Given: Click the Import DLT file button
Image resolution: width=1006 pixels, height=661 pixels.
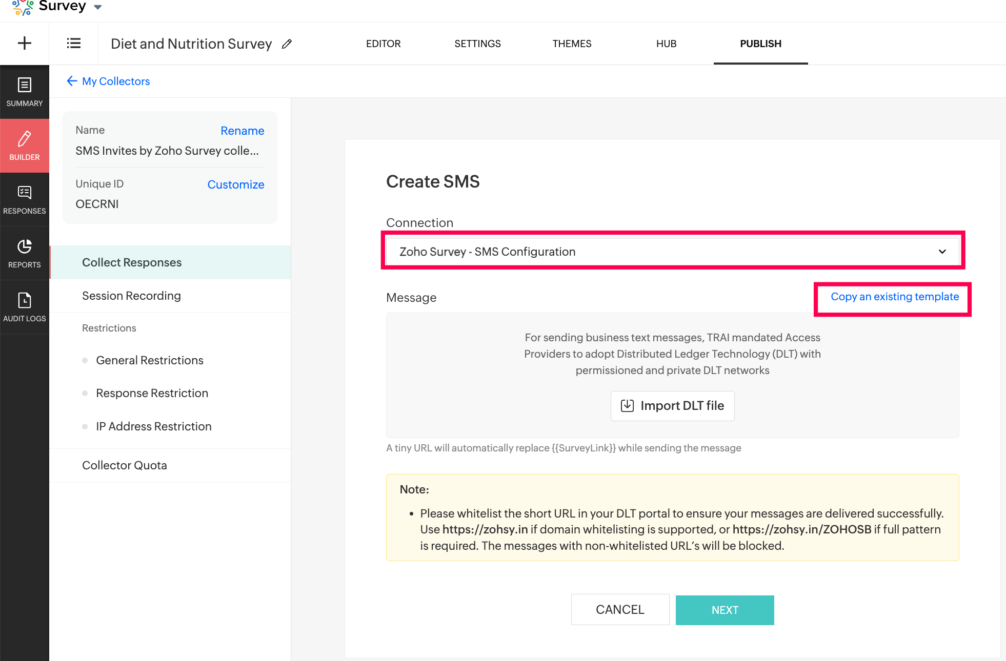Looking at the screenshot, I should click(673, 406).
